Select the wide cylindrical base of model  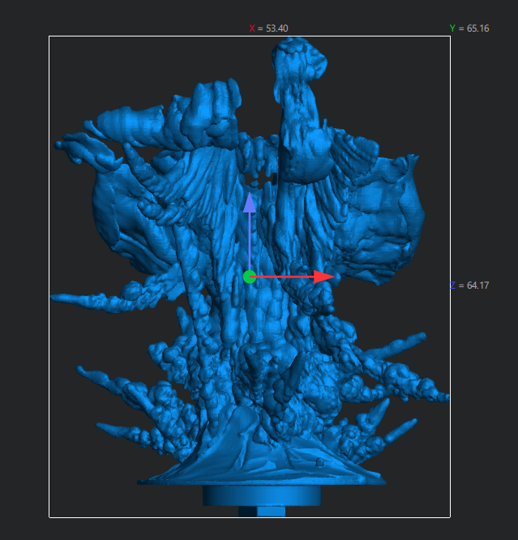click(261, 495)
